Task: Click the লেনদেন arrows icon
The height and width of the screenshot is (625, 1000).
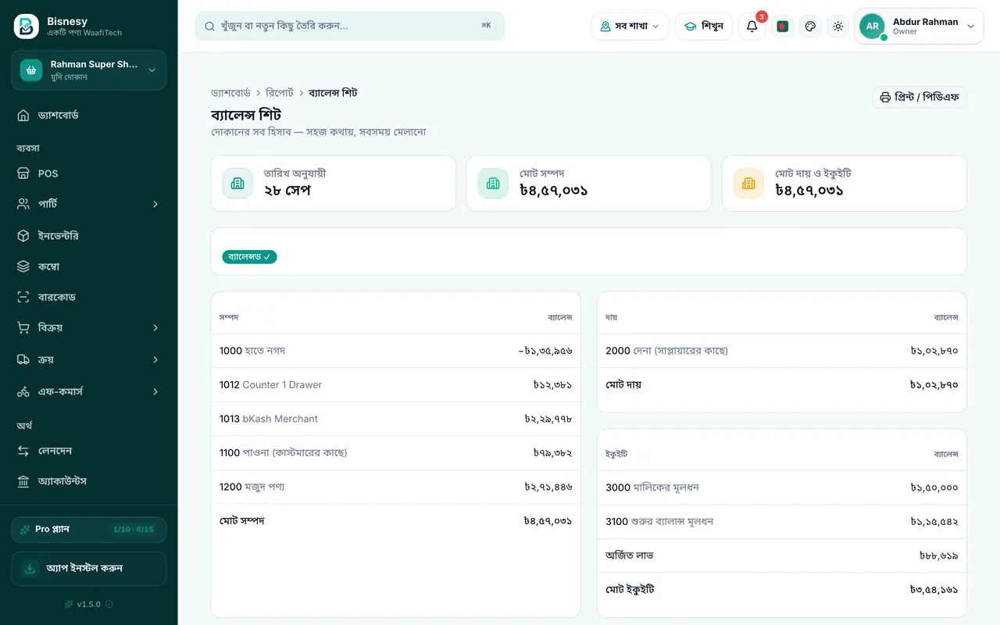Action: tap(23, 451)
